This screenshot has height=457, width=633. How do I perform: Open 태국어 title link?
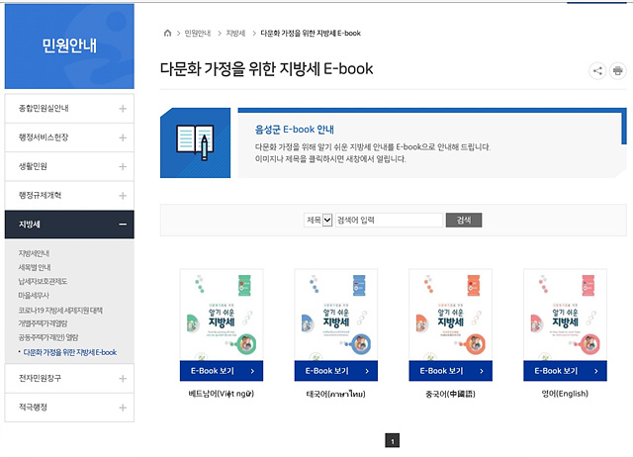(336, 394)
